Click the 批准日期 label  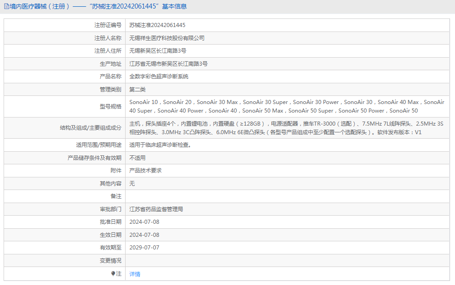(111, 222)
